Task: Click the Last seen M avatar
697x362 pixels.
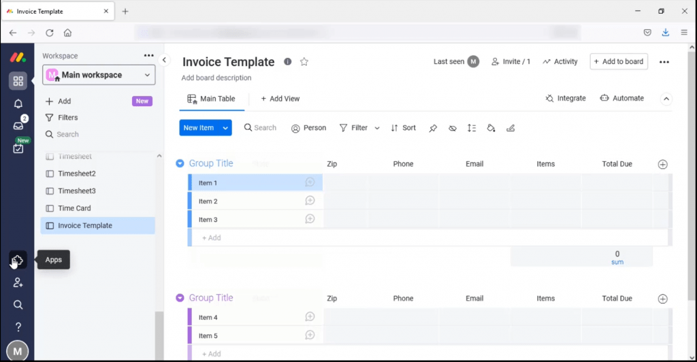Action: pos(473,62)
